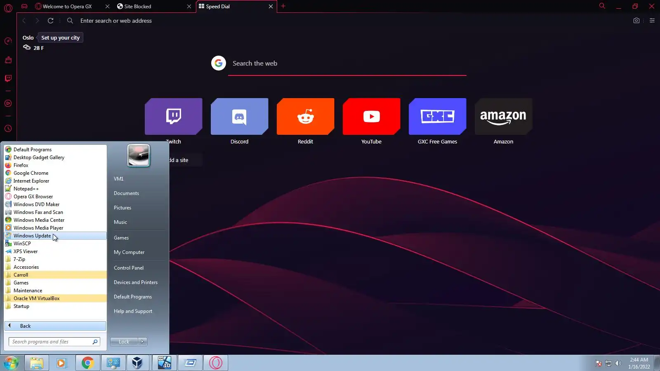Click the Set up your city button

tap(60, 38)
